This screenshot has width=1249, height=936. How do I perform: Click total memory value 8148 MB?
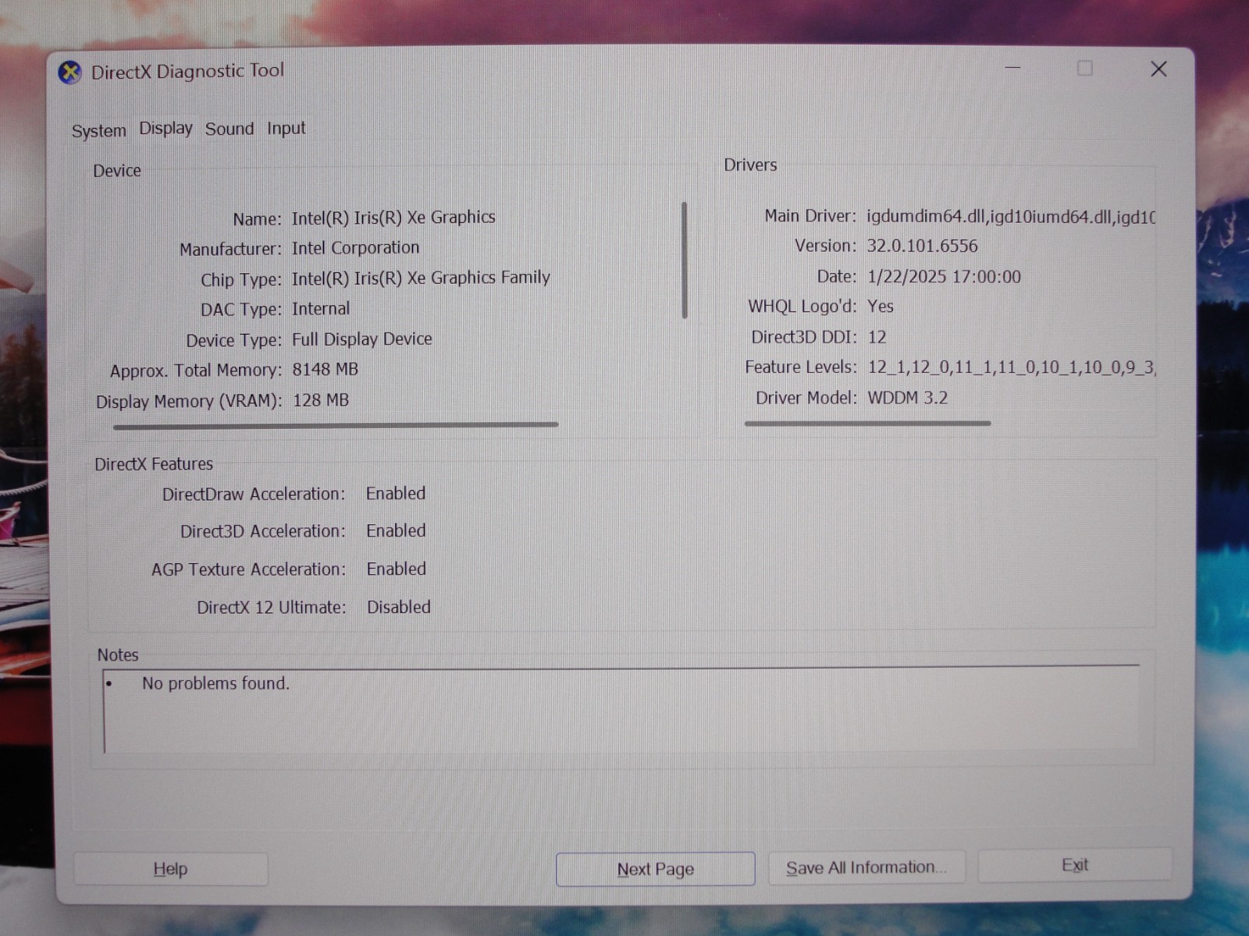tap(325, 370)
